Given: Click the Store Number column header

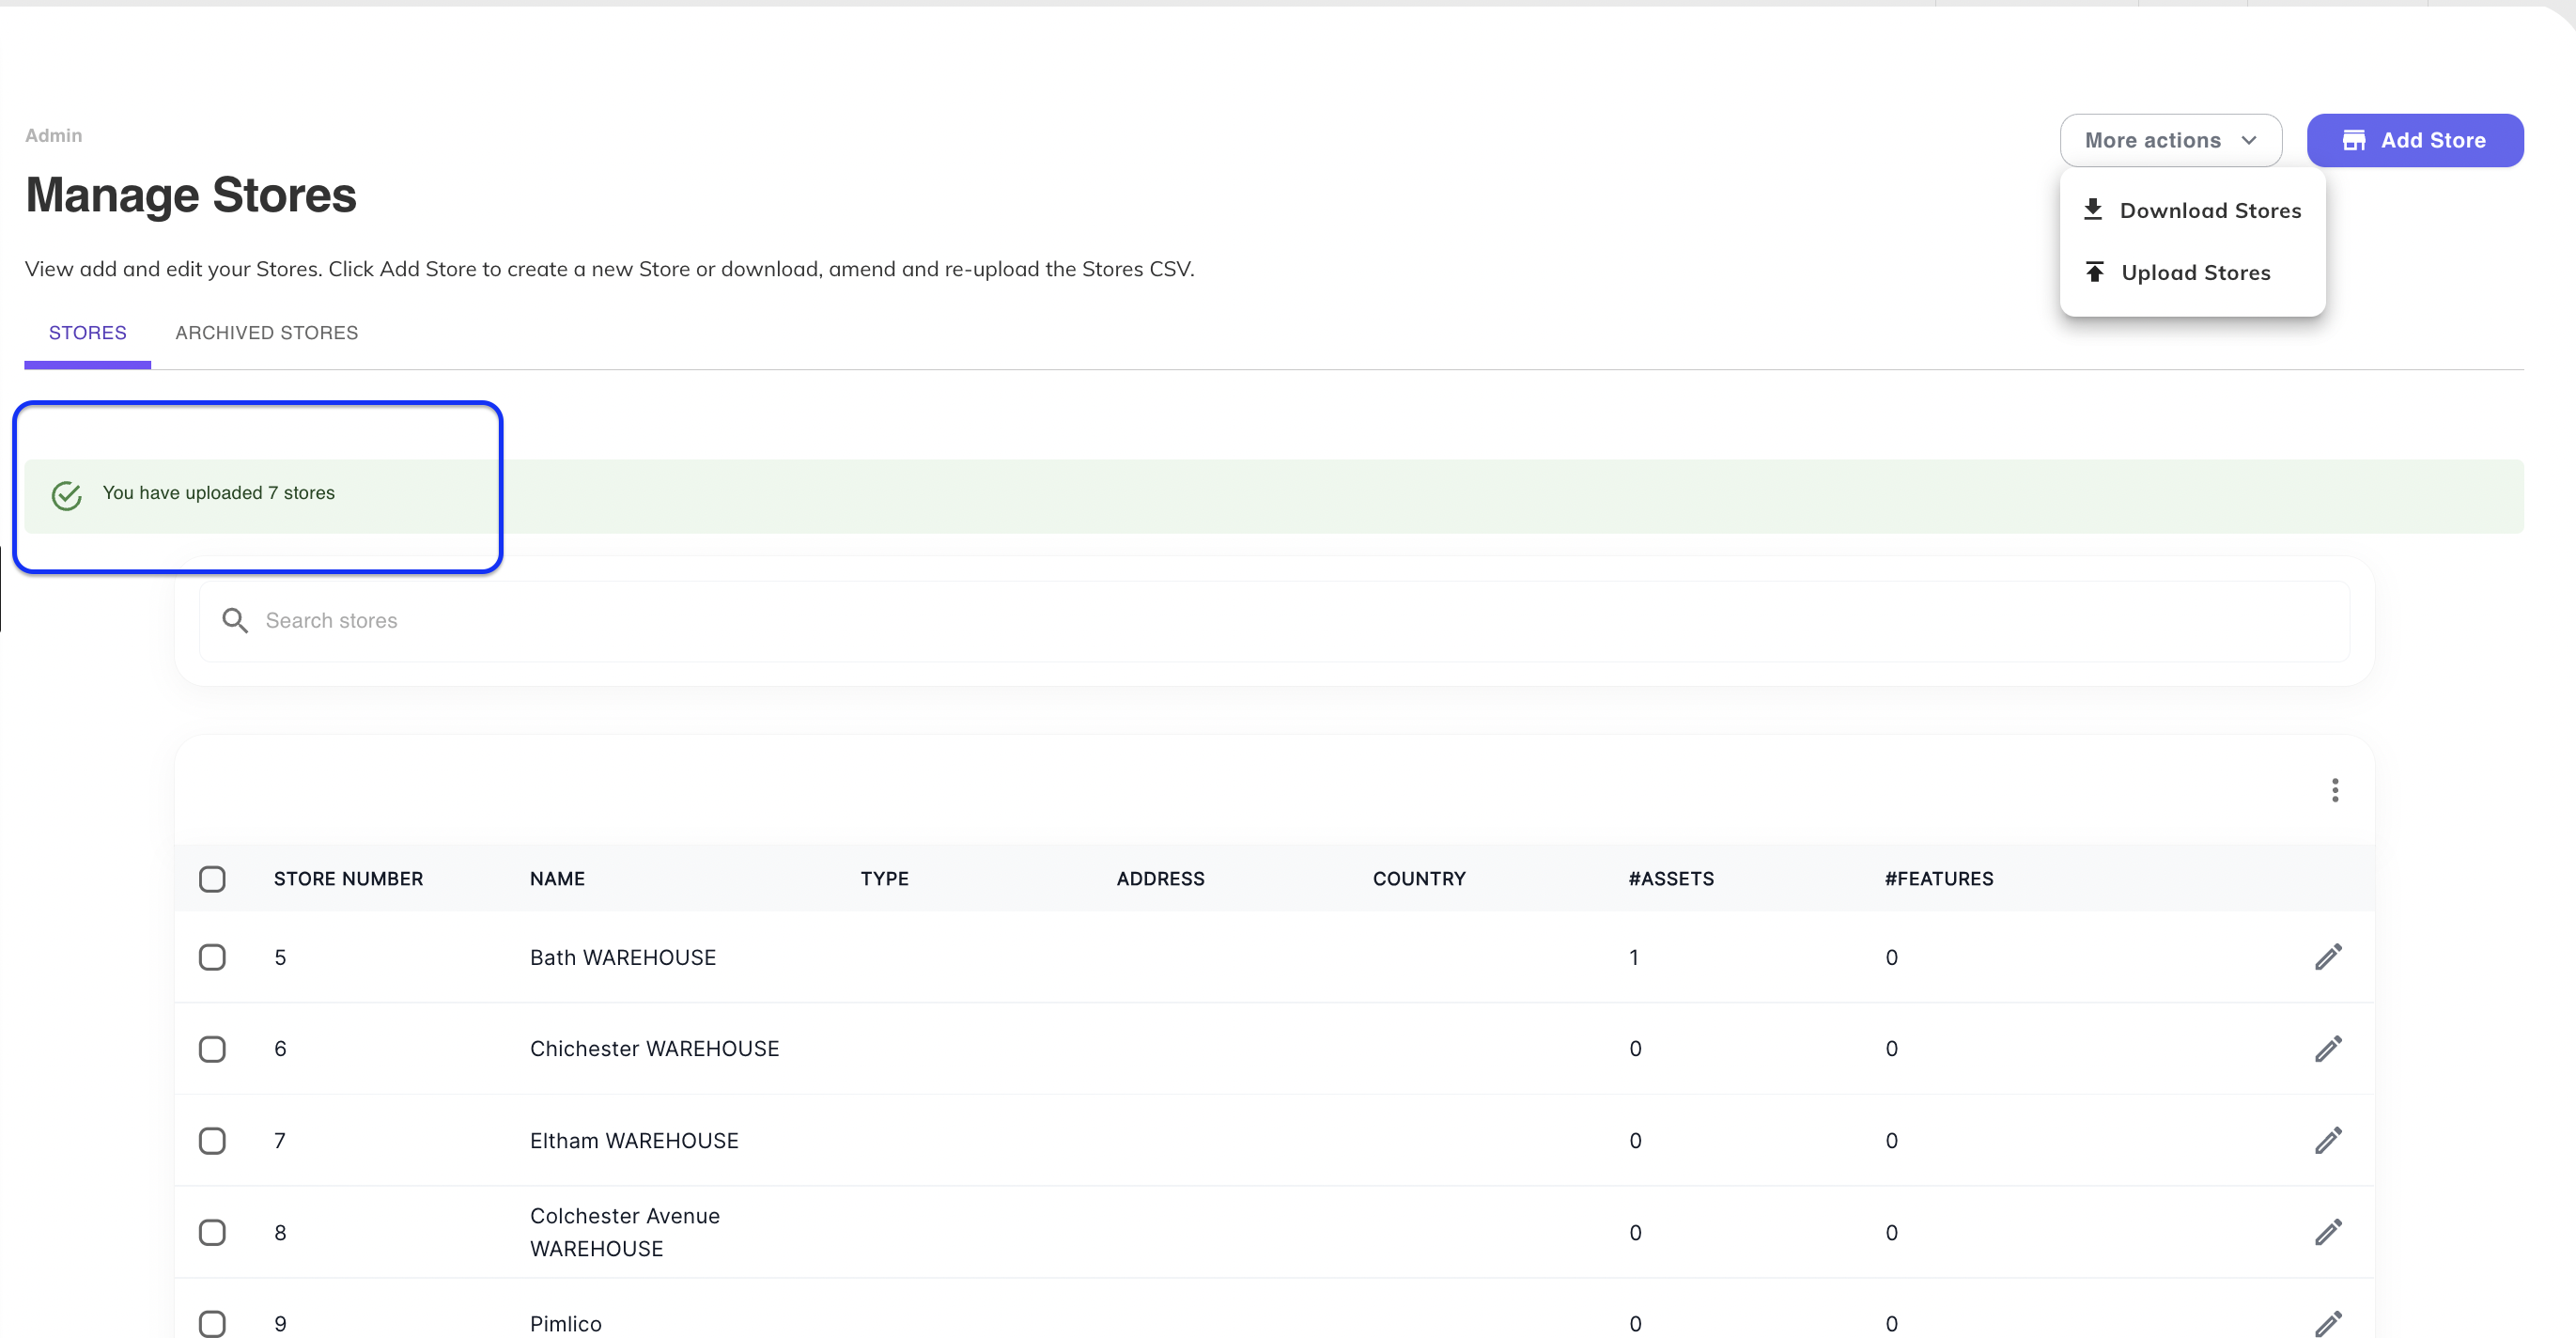Looking at the screenshot, I should coord(348,879).
